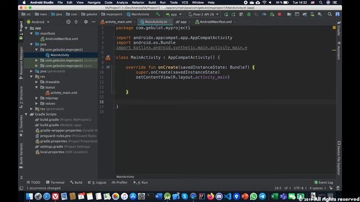Open WhatsApp from the Dock
Viewport: 360px width, 202px height.
(x=254, y=196)
